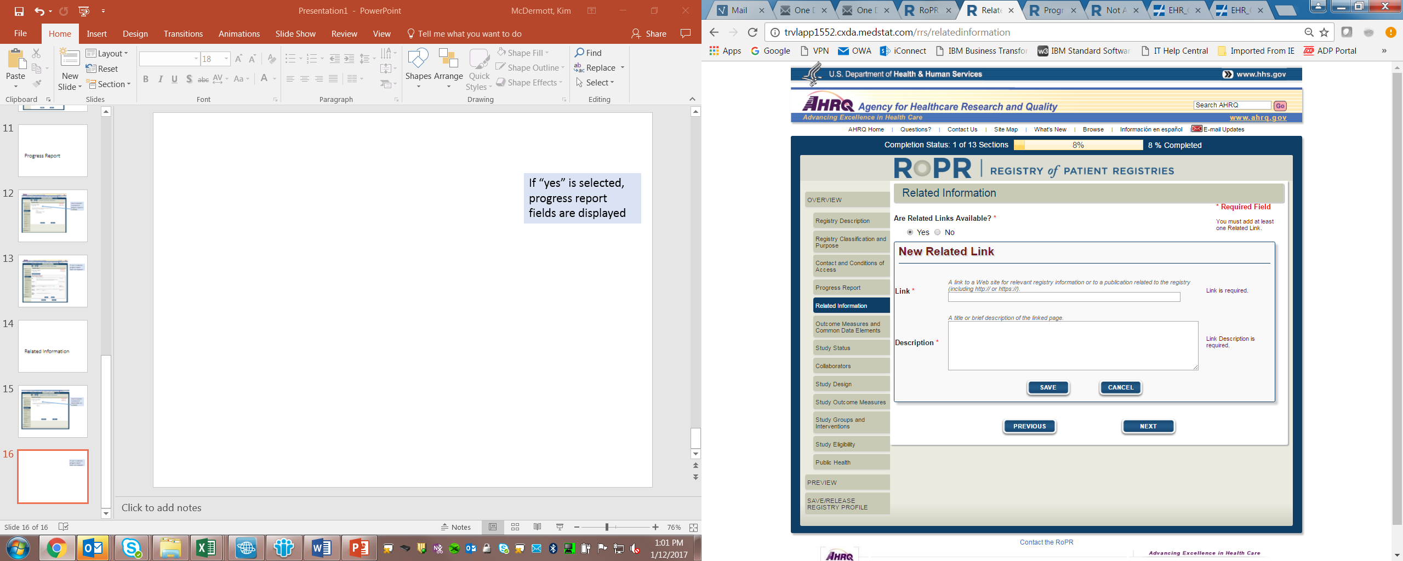Click the Undo arrow in PowerPoint
The image size is (1403, 561).
(x=39, y=11)
